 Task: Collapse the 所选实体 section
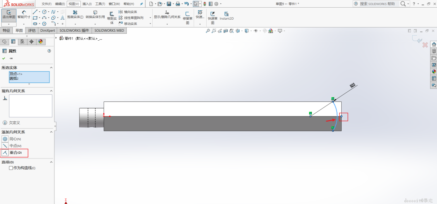coord(51,68)
